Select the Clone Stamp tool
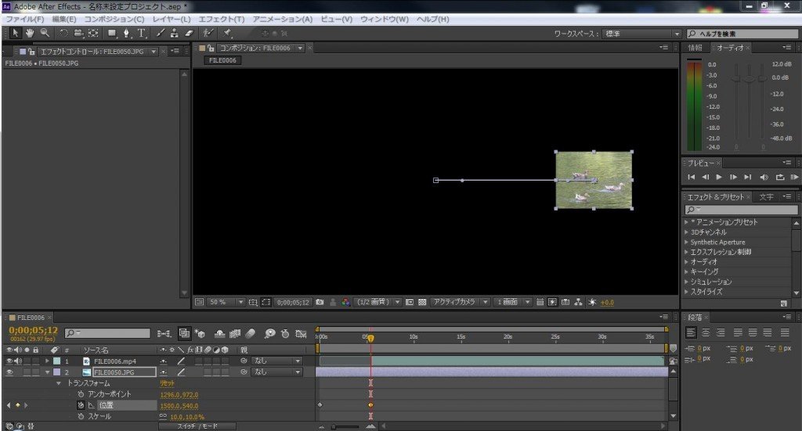 tap(175, 33)
